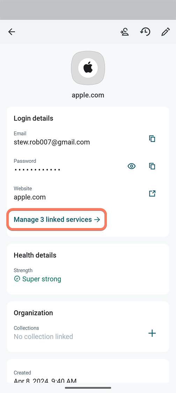This screenshot has height=393, width=176.
Task: Tap the apple.com website value
Action: coord(30,197)
